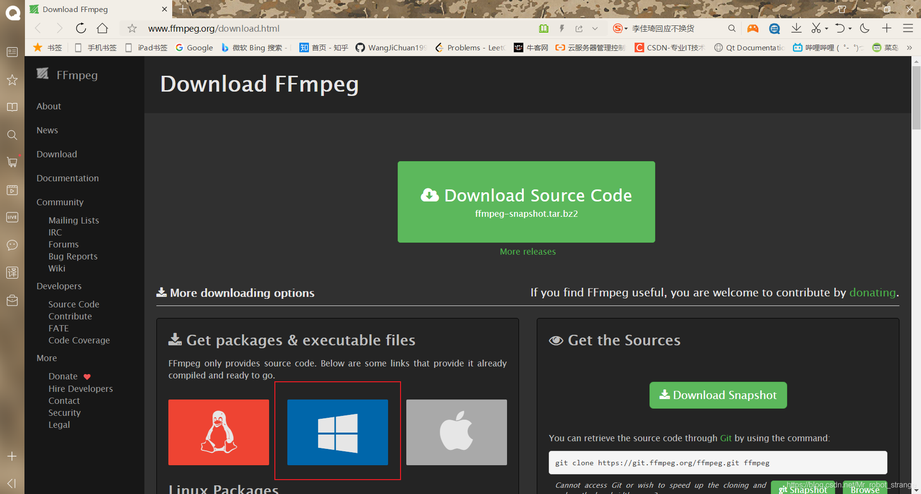
Task: Click the browser logo at top left
Action: coord(12,12)
